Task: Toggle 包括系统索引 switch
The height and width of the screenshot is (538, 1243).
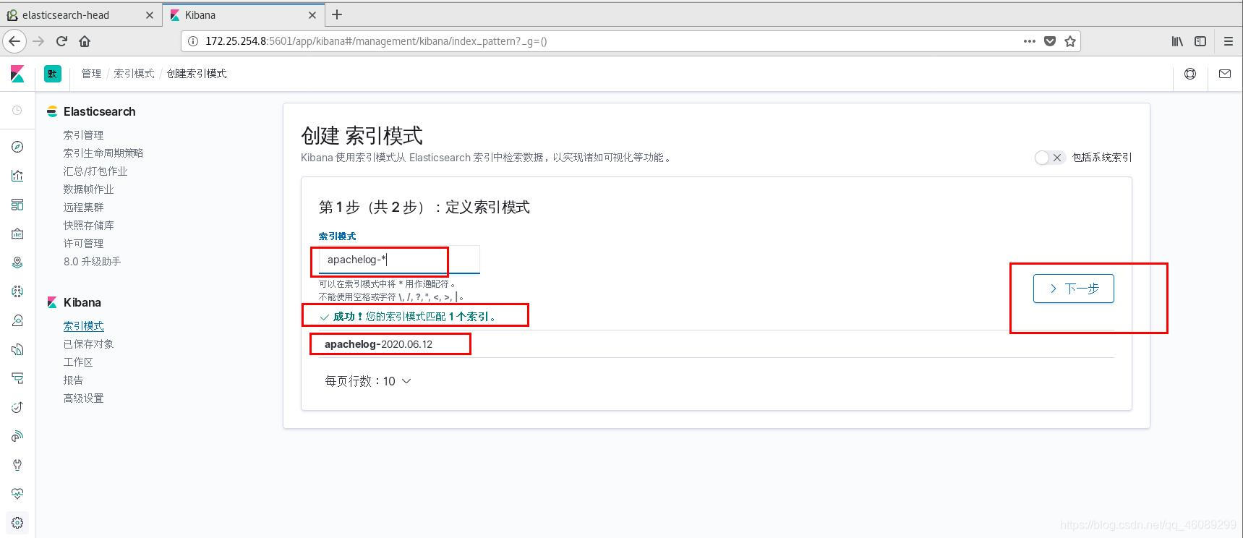Action: pyautogui.click(x=1049, y=158)
